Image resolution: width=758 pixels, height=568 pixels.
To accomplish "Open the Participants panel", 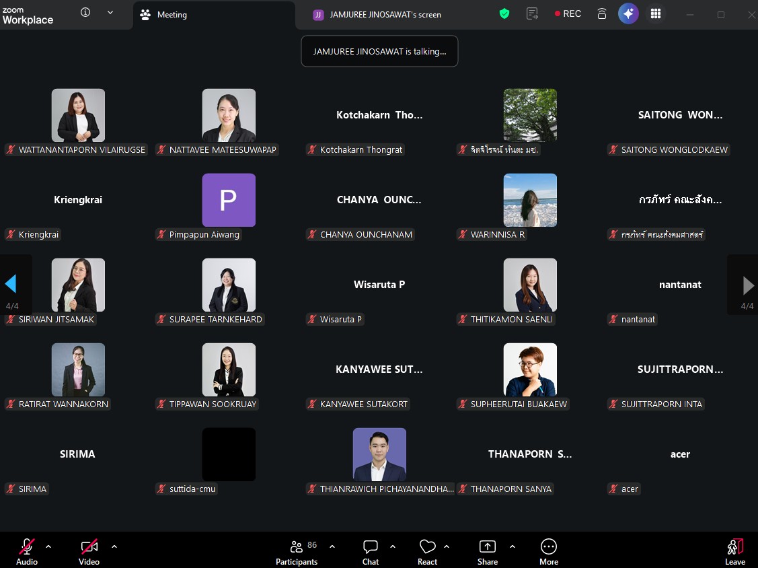I will pyautogui.click(x=296, y=552).
